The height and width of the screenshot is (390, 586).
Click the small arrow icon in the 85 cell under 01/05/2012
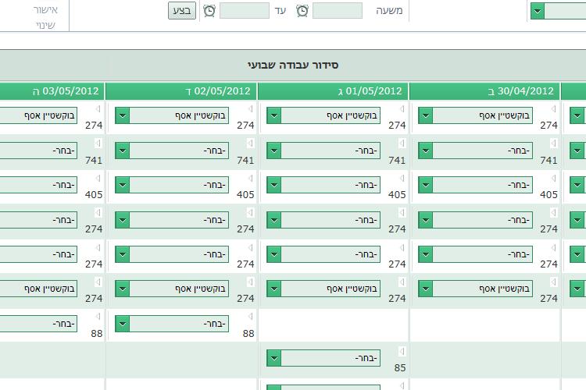pos(402,351)
